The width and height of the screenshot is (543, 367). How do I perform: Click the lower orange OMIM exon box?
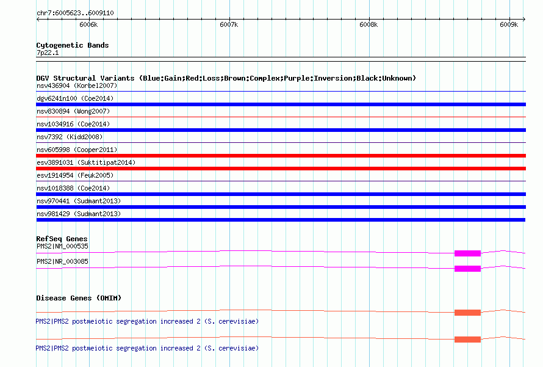tap(467, 340)
